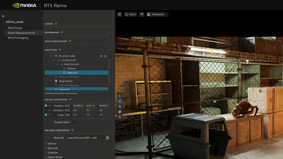This screenshot has height=159, width=283.
Task: Edit the Scale X value field
Action: click(78, 115)
